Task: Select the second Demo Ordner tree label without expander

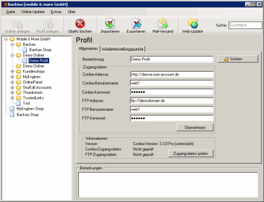Action: point(34,66)
